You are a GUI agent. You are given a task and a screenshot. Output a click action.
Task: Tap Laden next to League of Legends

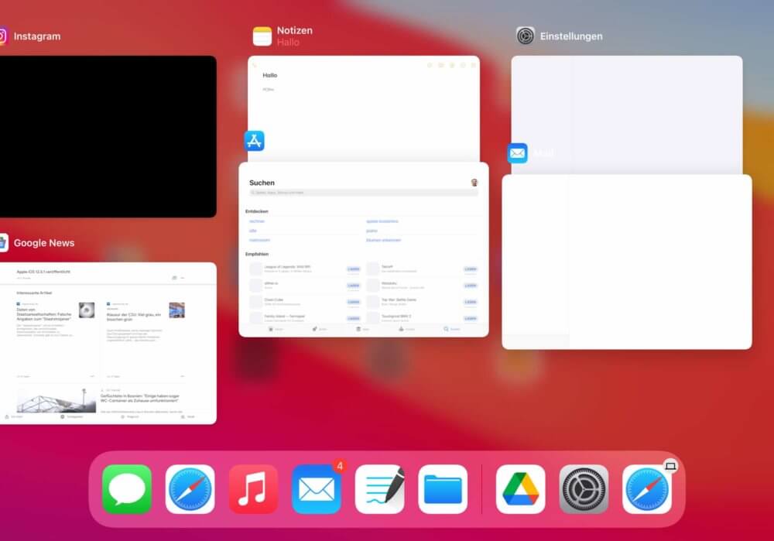(354, 269)
